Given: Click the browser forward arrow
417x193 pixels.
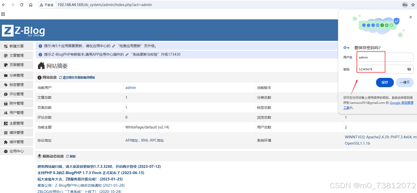Looking at the screenshot, I should tap(13, 5).
